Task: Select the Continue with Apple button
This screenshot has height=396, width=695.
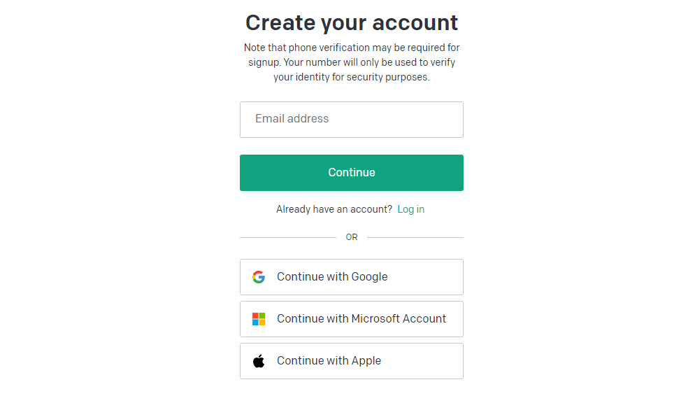Action: tap(352, 361)
